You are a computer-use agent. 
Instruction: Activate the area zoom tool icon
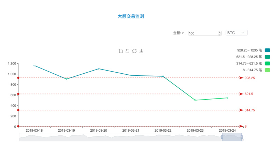[120, 51]
